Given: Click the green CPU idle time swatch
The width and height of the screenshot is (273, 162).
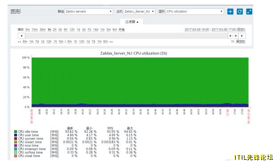Looking at the screenshot, I should coord(16,131).
